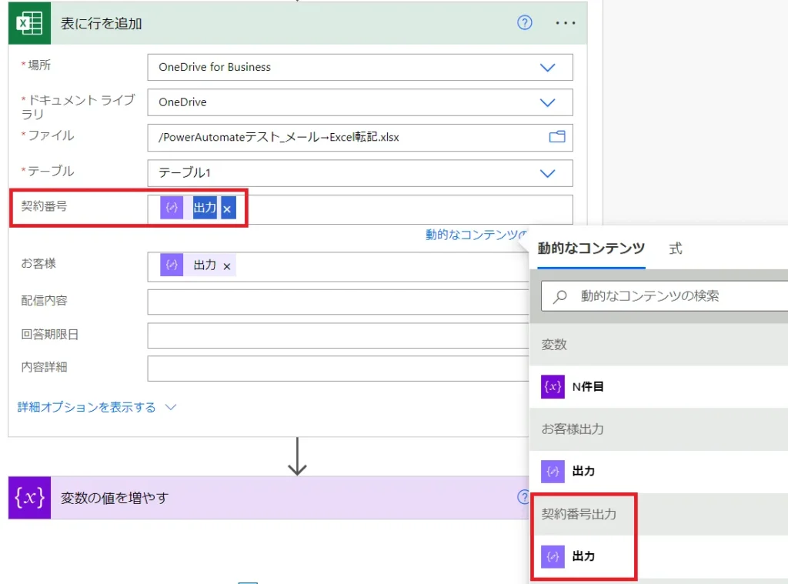This screenshot has height=584, width=788.
Task: Click the variable icon on 変数の値を増やす
Action: click(29, 498)
